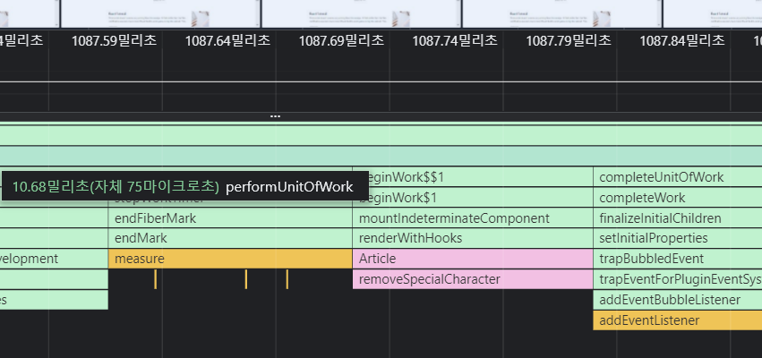Image resolution: width=762 pixels, height=358 pixels.
Task: Select the yellow measure bar
Action: tap(230, 259)
